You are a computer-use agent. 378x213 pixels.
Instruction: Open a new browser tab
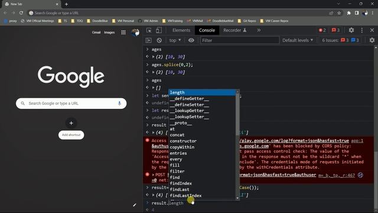pos(66,4)
